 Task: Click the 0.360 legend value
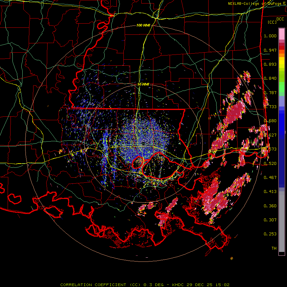(270, 206)
